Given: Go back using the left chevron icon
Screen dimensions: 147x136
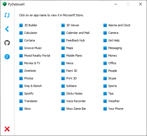Looking at the screenshot, I should 7,29.
